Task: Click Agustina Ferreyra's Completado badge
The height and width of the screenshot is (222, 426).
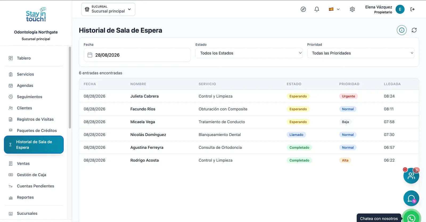Action: pos(299,147)
